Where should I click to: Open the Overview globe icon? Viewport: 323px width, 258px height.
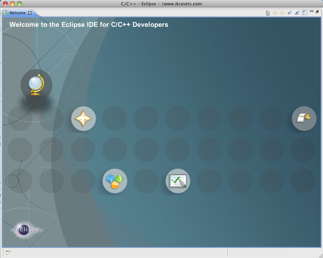[36, 85]
